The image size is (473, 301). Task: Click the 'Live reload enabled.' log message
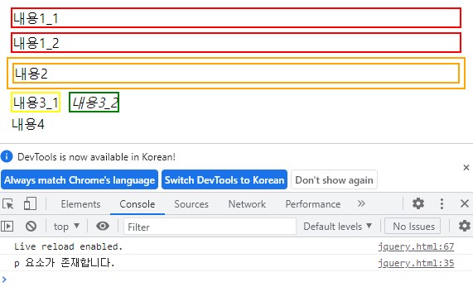point(69,246)
